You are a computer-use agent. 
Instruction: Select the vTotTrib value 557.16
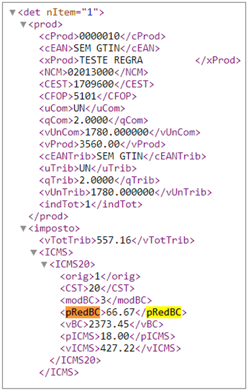pos(114,240)
